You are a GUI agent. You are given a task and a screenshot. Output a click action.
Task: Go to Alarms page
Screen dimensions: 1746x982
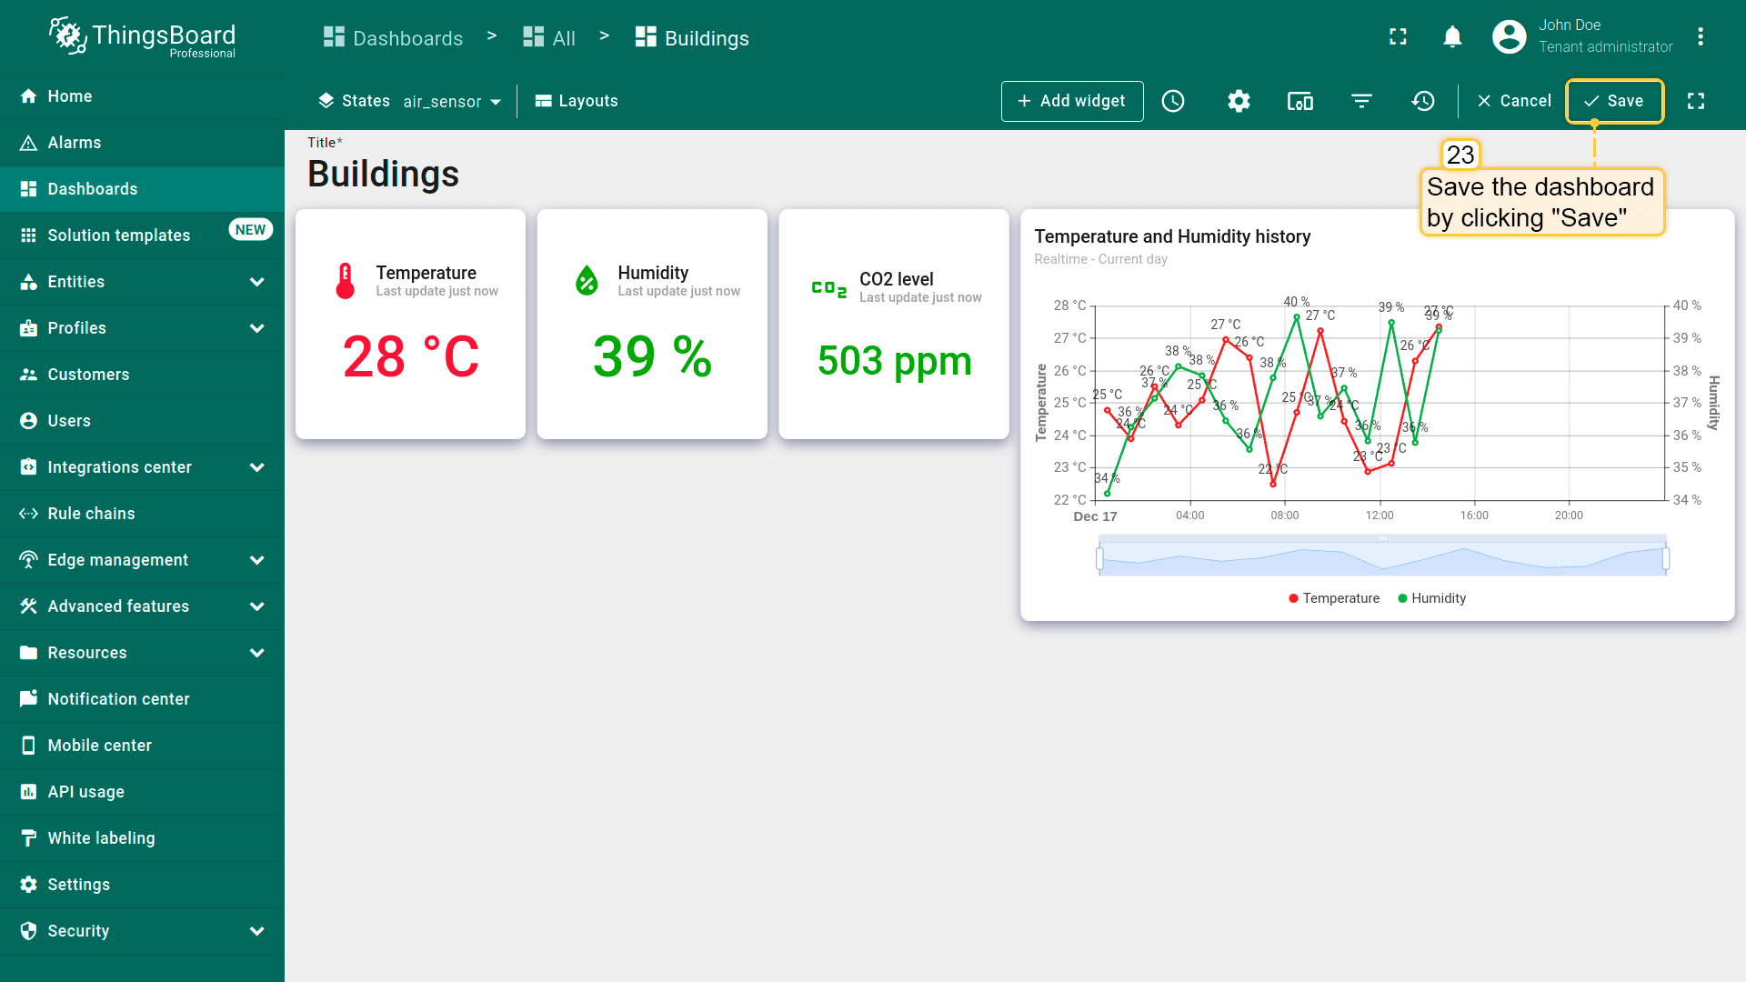tap(75, 143)
